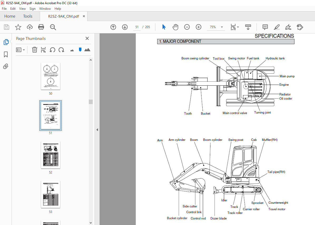Open the Edit menu

click(x=13, y=9)
